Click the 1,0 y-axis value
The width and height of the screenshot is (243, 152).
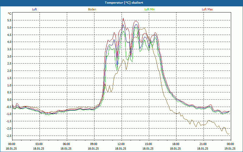point(9,85)
